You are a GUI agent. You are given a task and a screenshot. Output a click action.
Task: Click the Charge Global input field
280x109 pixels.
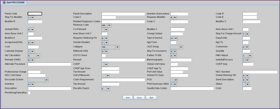[x=177, y=34]
